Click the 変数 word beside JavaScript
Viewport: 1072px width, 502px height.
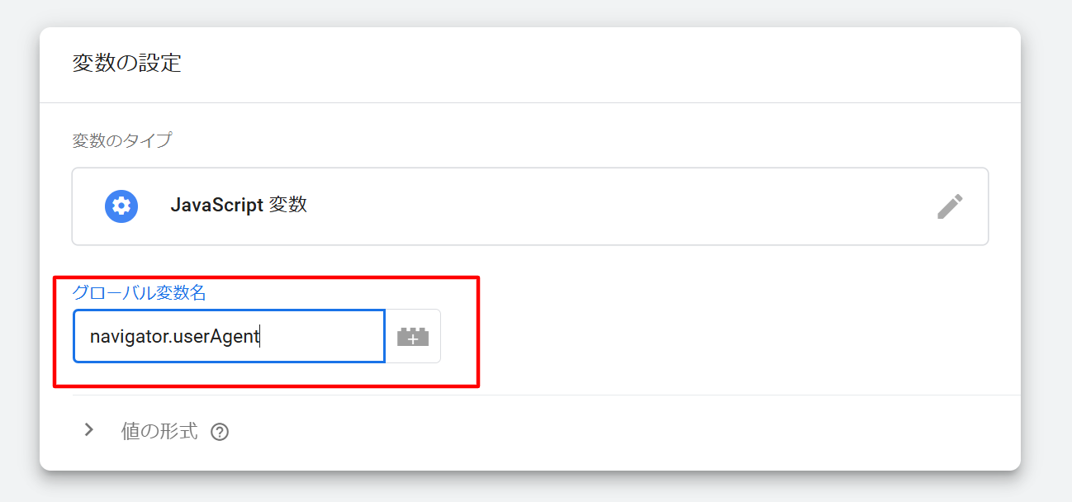pos(288,206)
